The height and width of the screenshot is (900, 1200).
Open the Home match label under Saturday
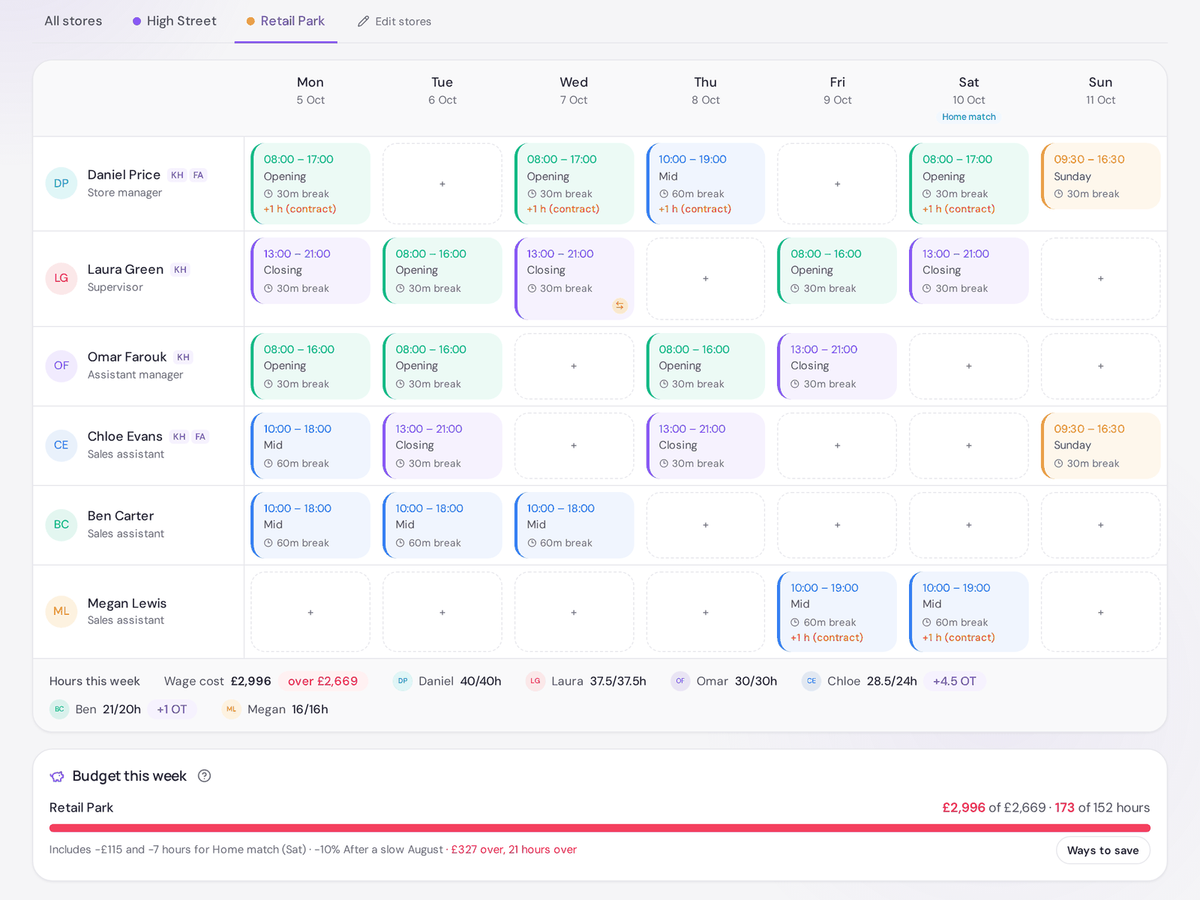969,117
